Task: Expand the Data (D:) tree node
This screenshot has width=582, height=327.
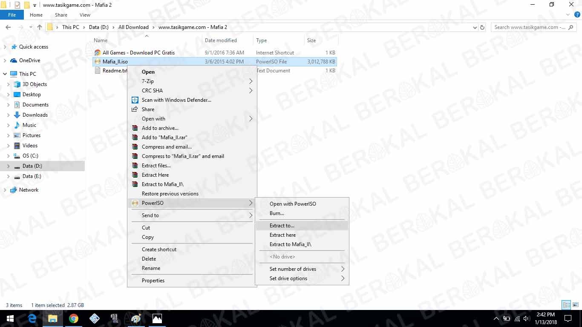Action: (8, 166)
